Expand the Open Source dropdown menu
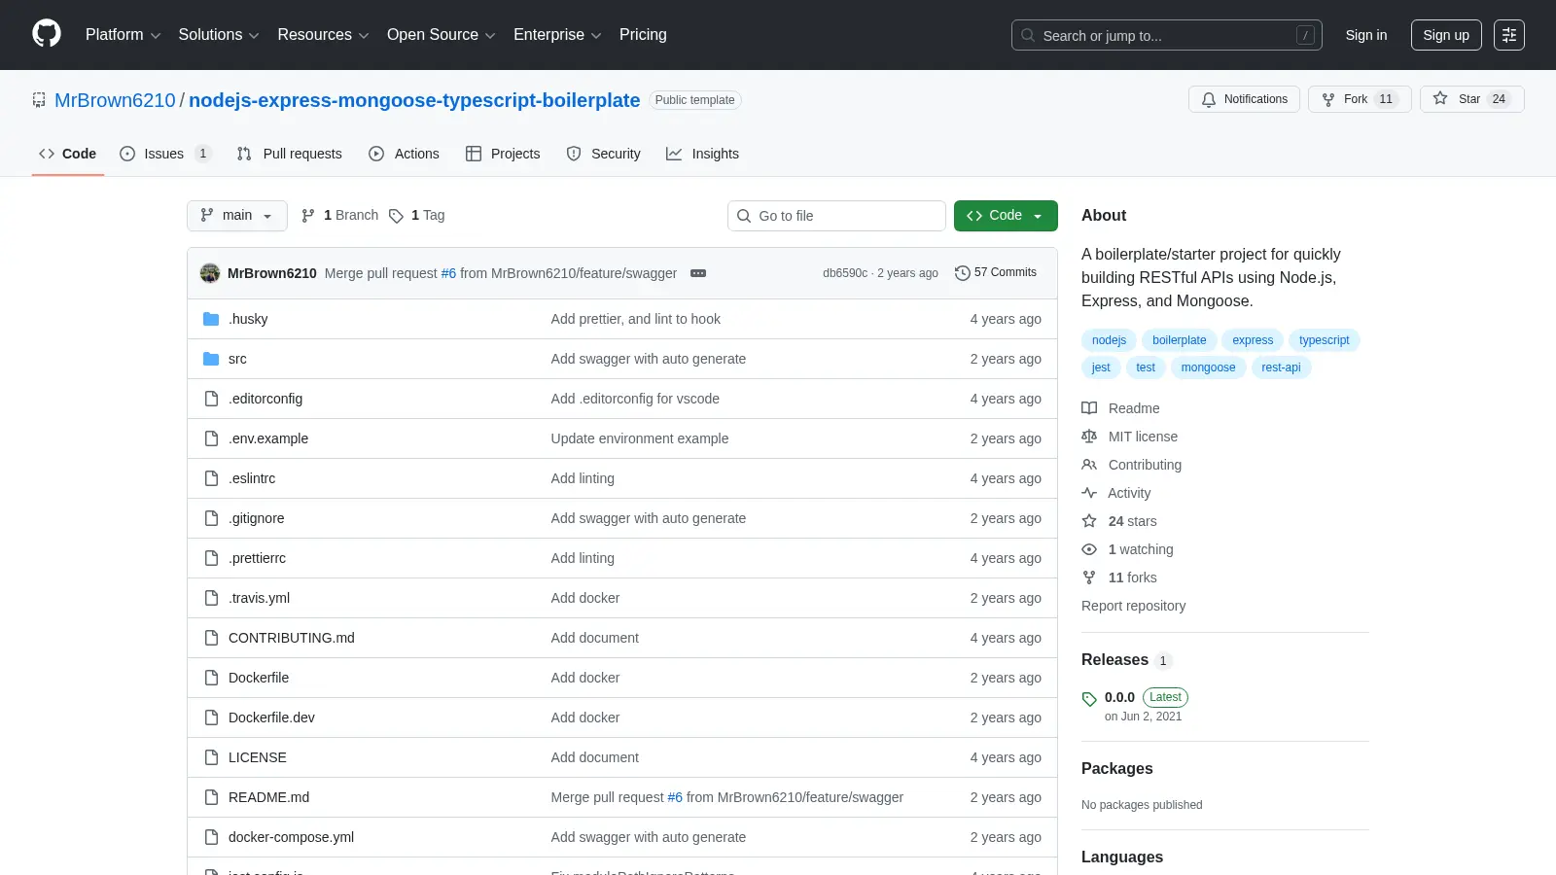 point(442,35)
